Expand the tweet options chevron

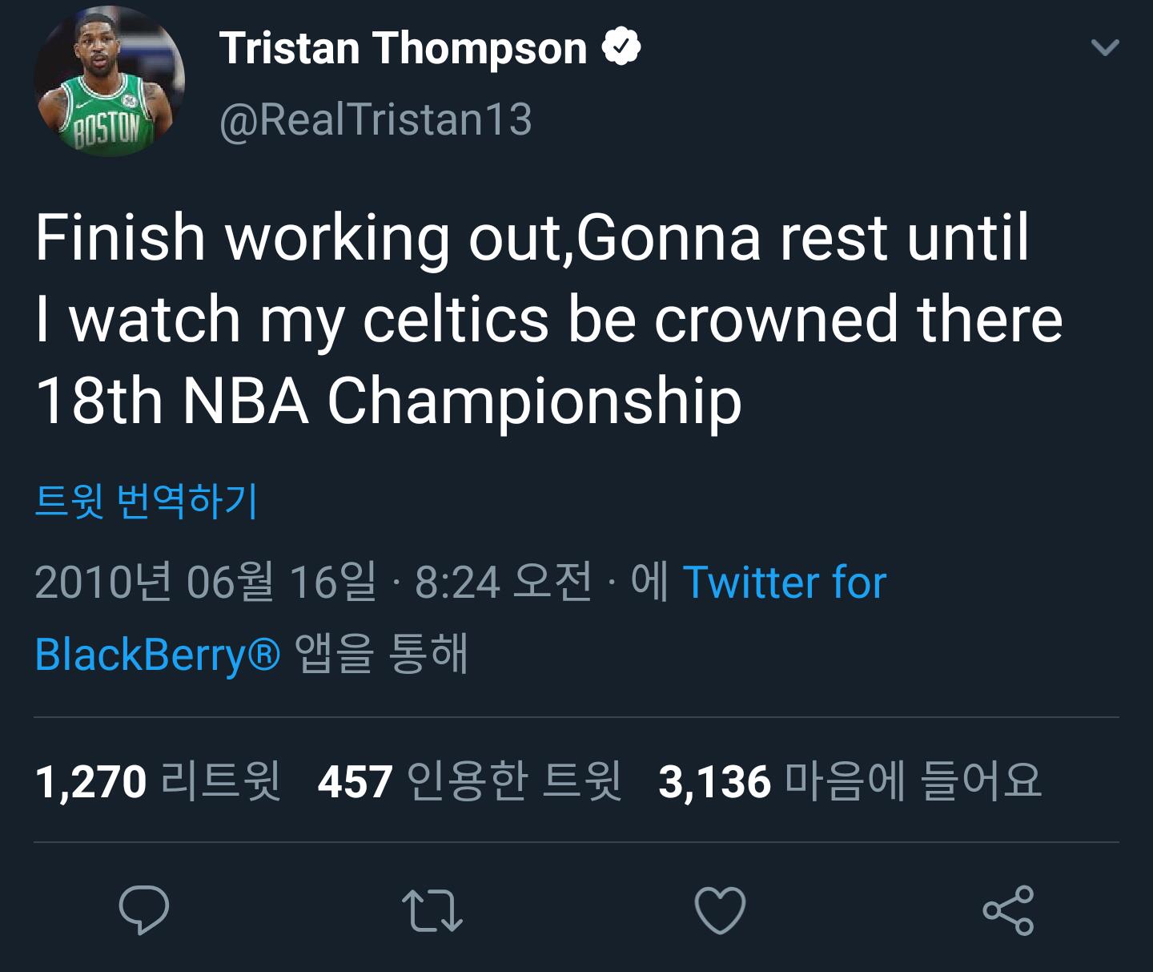point(1105,48)
